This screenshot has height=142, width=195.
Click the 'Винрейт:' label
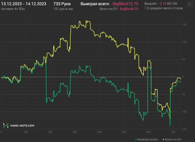click(151, 4)
